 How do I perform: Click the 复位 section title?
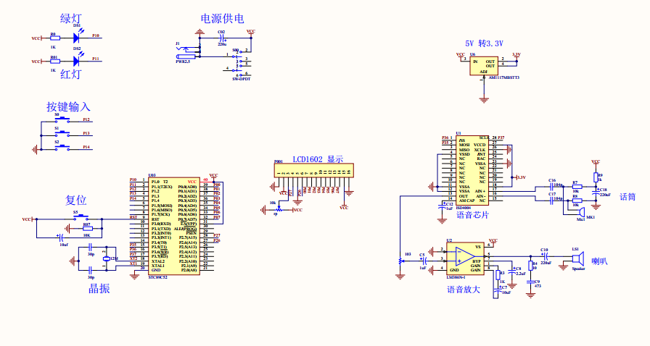pos(76,201)
